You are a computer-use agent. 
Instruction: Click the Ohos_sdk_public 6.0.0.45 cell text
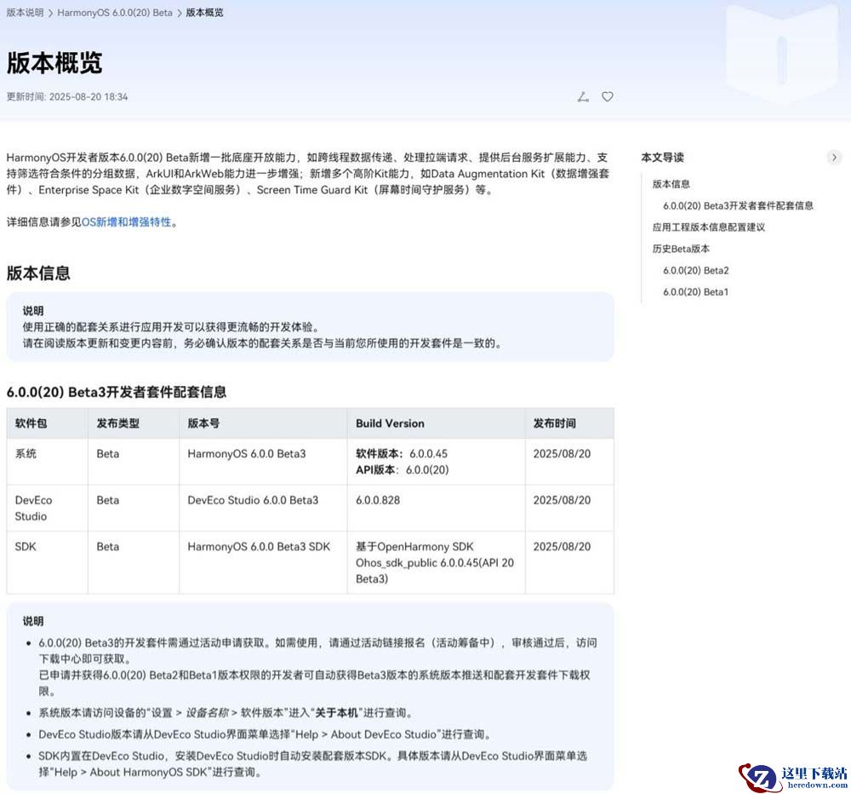[x=435, y=562]
